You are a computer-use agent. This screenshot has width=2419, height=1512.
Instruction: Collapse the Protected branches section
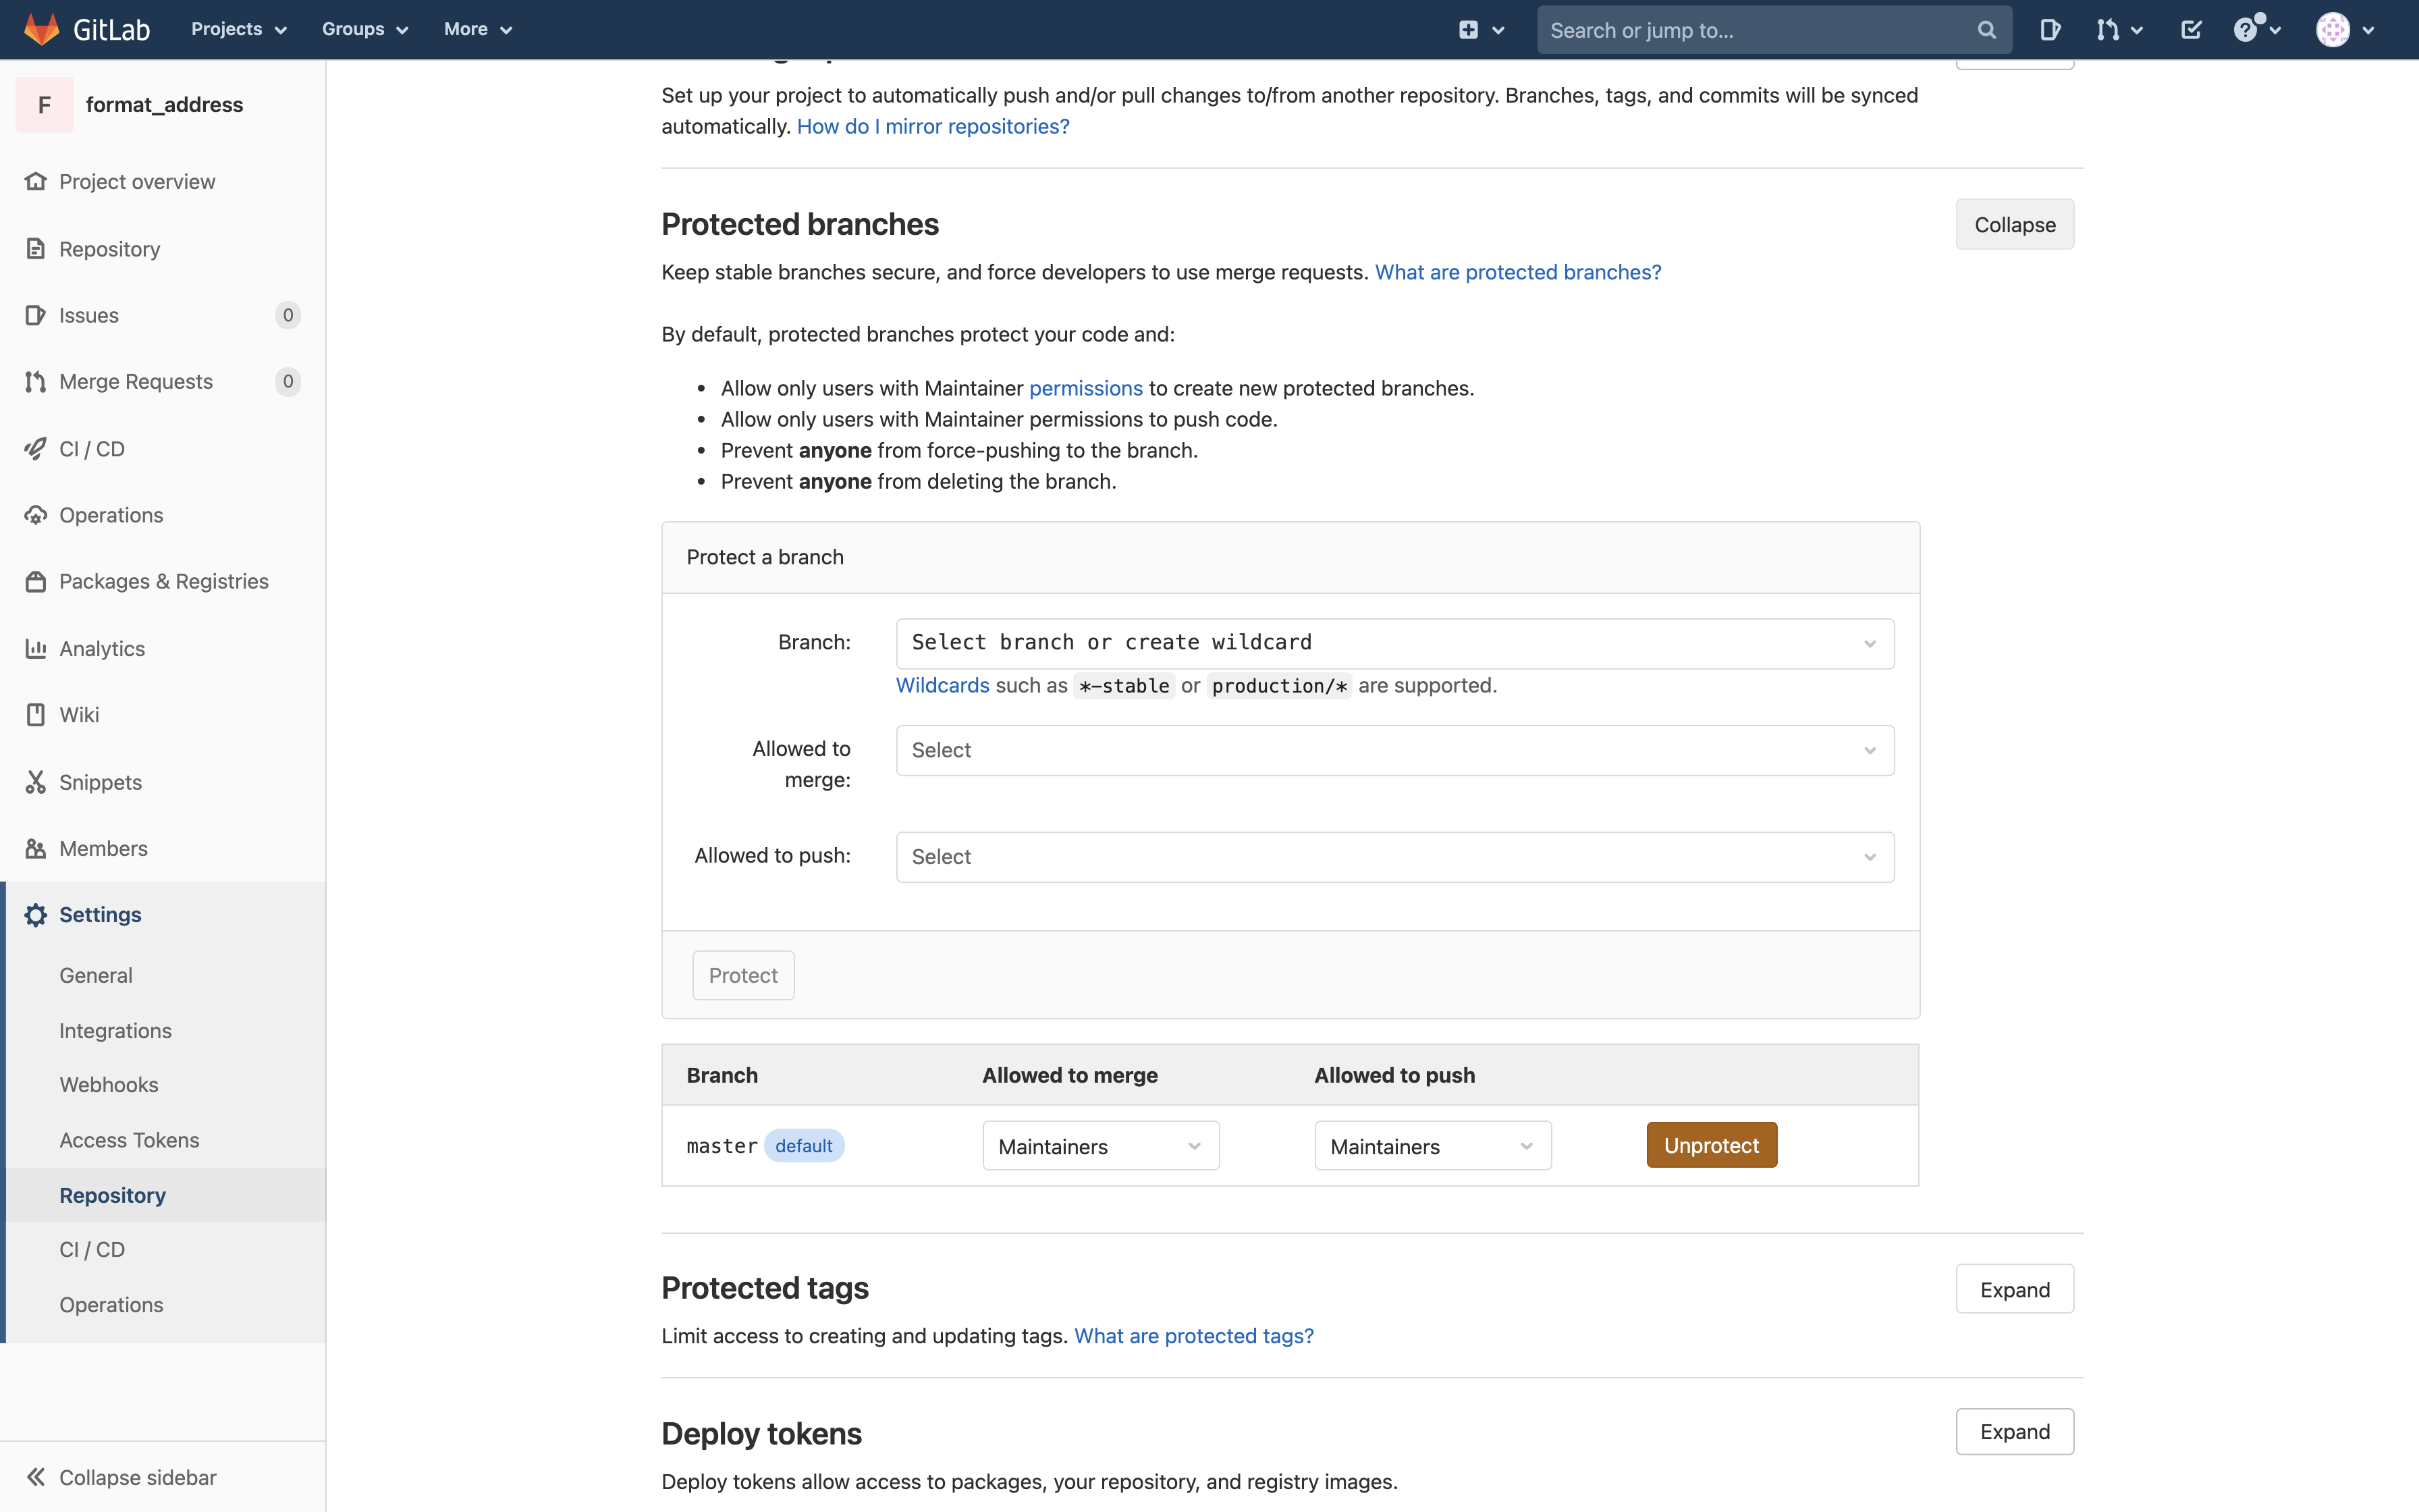(x=2014, y=225)
